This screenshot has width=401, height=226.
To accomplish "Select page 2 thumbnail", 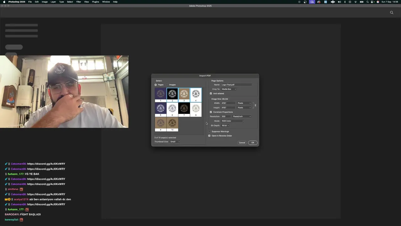I will 172,95.
